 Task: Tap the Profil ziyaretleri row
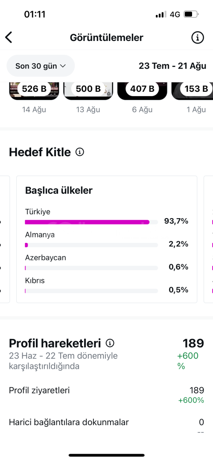click(107, 395)
